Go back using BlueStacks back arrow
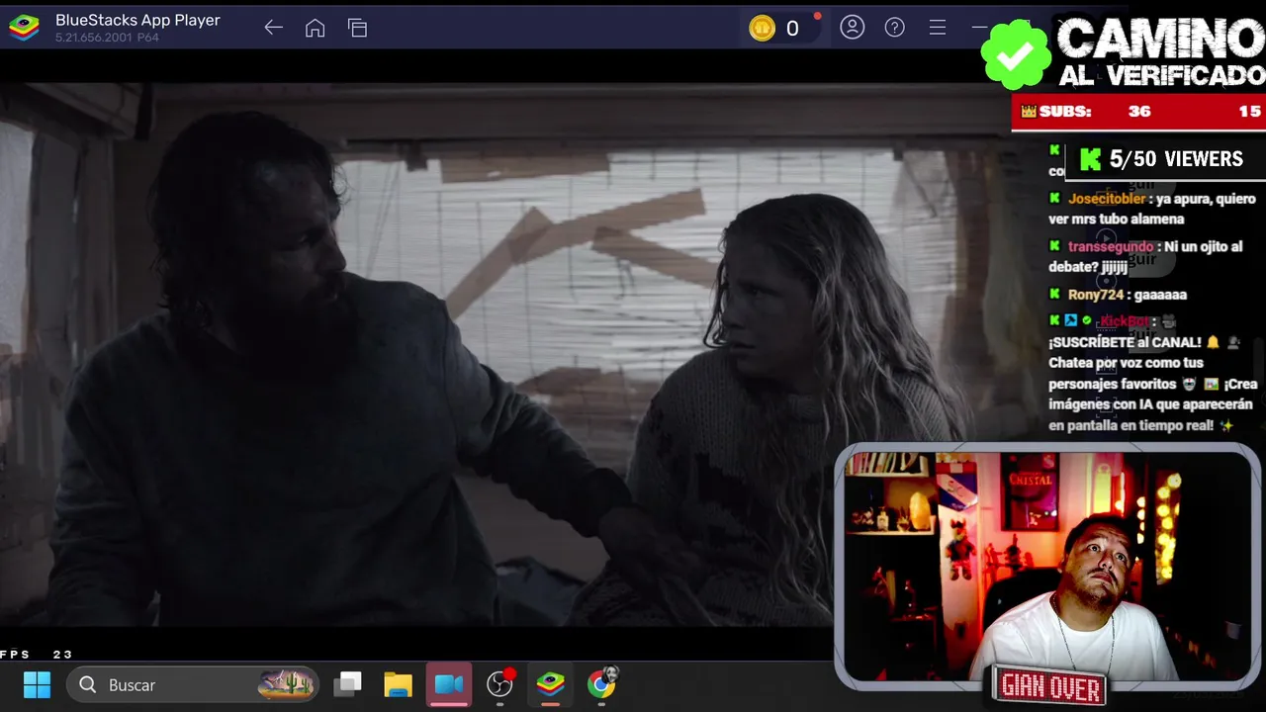This screenshot has height=712, width=1266. point(274,28)
